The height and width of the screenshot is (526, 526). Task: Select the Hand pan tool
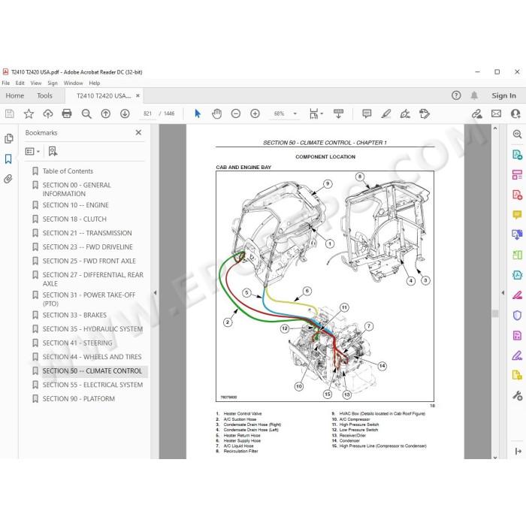(216, 113)
